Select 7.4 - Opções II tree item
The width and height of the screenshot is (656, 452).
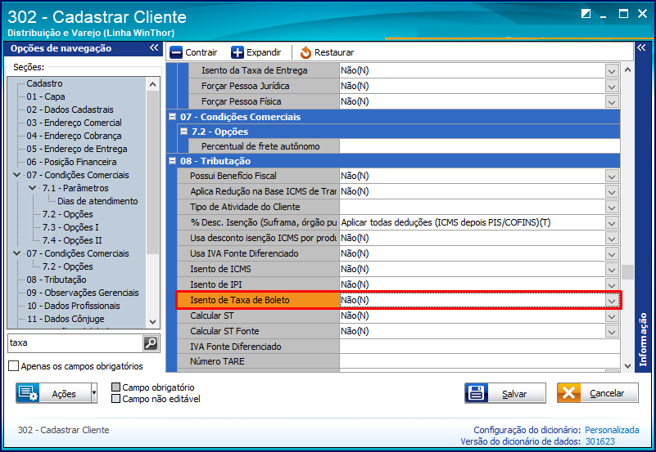[72, 240]
